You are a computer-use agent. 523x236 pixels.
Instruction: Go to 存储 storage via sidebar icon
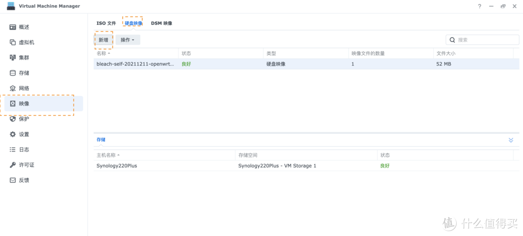(13, 73)
